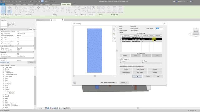The height and width of the screenshot is (112, 200).
Task: Switch to the Architecture ribbon tab
Action: click(10, 4)
